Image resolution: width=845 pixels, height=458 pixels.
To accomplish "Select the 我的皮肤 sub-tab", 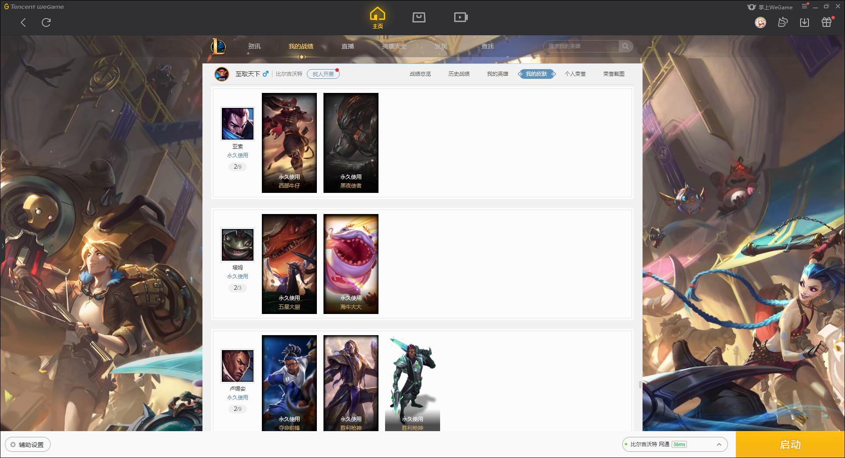I will [x=536, y=74].
